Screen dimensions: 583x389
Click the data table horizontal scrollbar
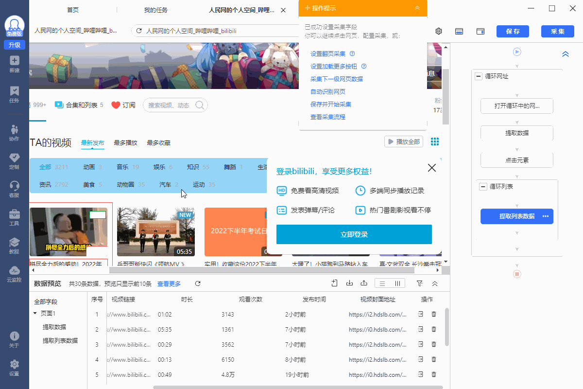298,387
